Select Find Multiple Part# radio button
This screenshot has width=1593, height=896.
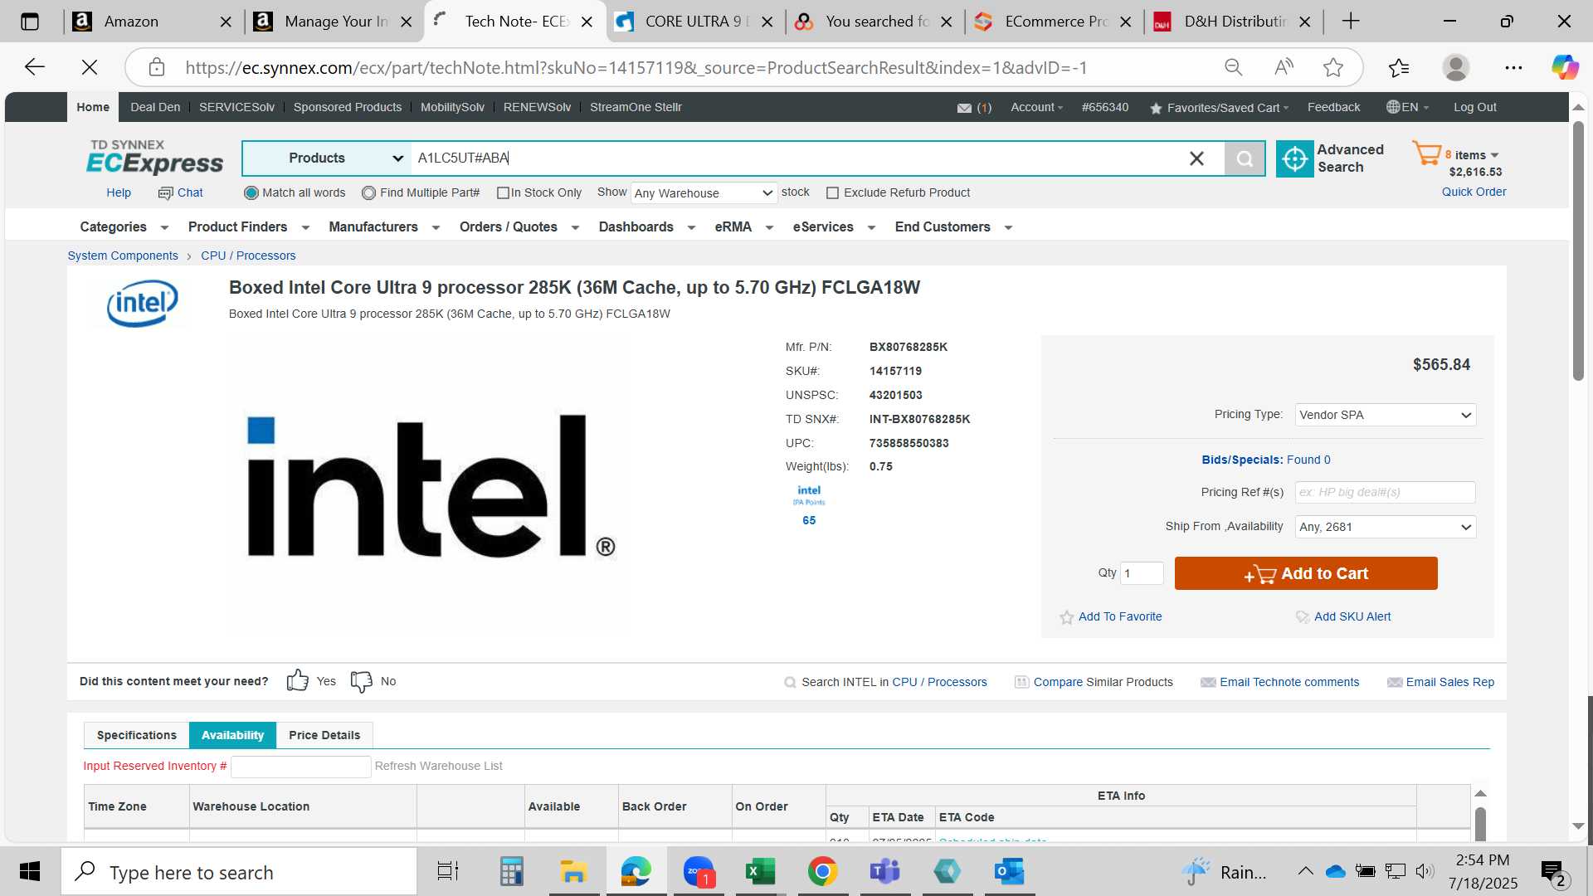point(369,193)
